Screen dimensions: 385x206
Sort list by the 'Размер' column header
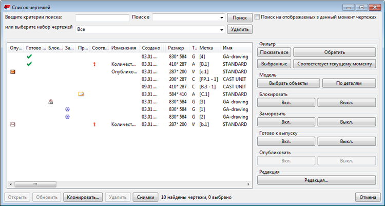[176, 48]
